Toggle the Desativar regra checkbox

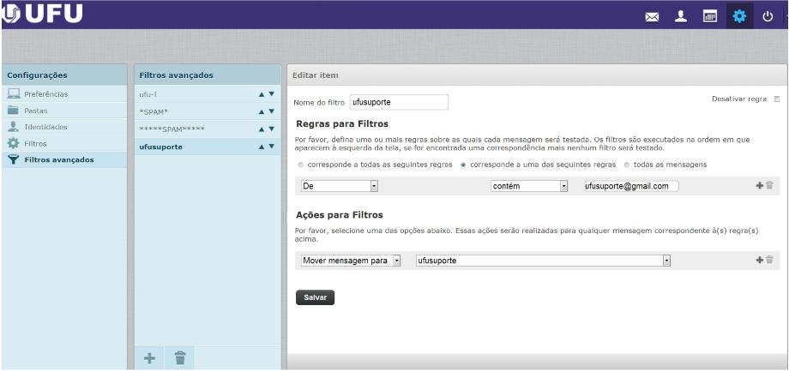[x=777, y=99]
